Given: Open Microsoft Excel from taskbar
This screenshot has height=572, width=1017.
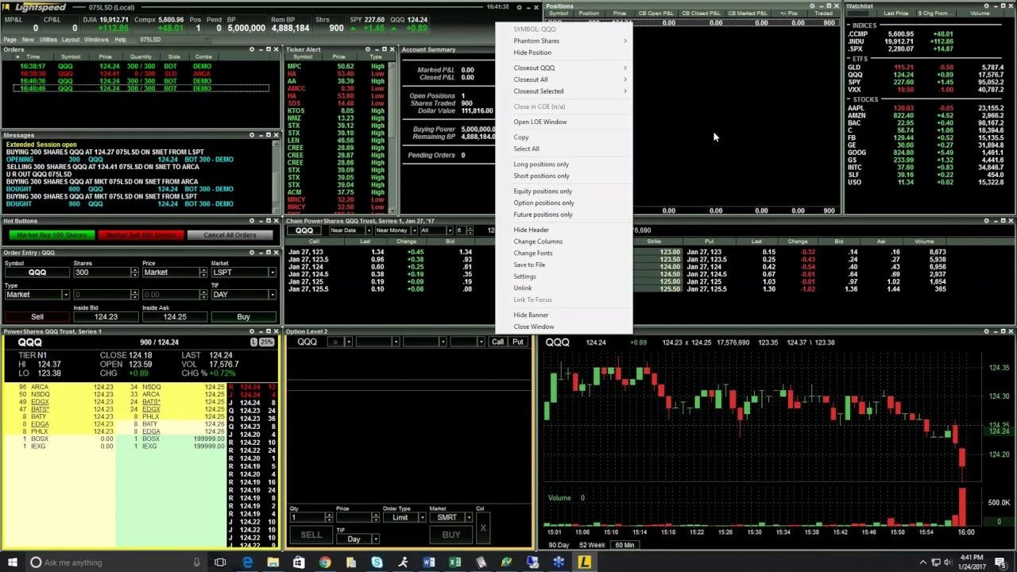Looking at the screenshot, I should click(454, 562).
